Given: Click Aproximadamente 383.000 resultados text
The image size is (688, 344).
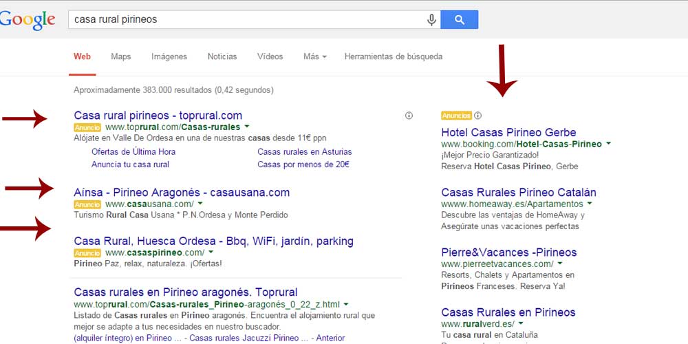Looking at the screenshot, I should pos(173,90).
